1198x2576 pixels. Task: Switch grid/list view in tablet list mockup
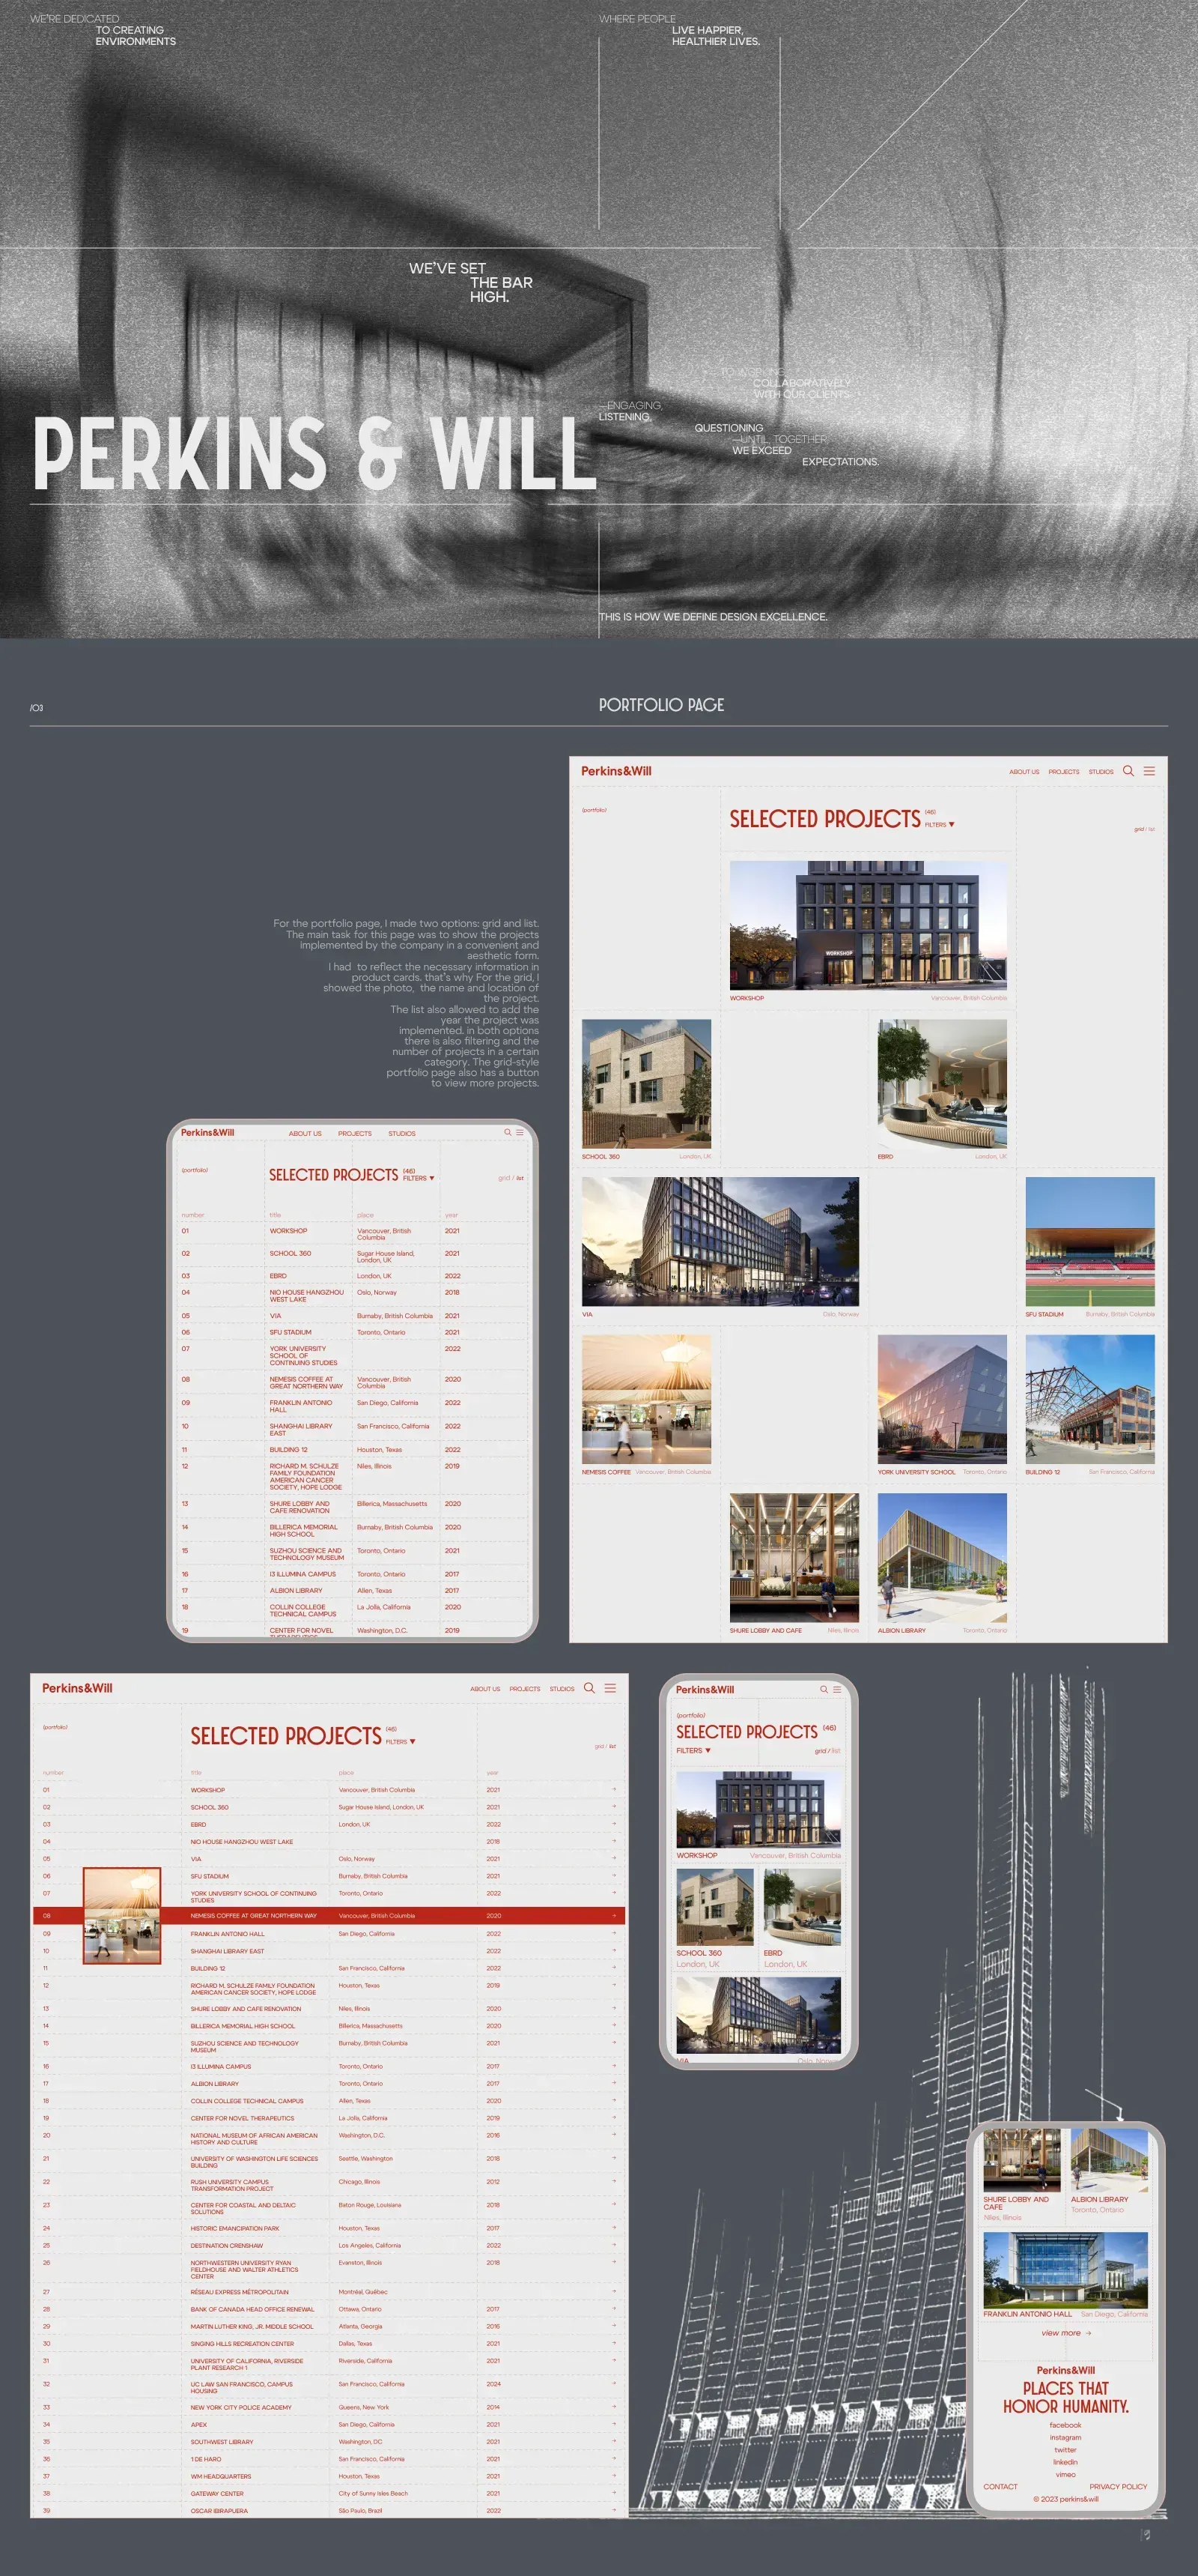[x=511, y=1178]
